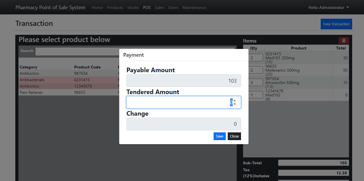Open the POS menu item

click(147, 7)
